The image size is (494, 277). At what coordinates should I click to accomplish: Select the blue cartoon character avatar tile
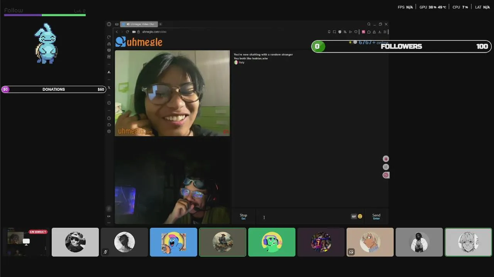coord(173,242)
